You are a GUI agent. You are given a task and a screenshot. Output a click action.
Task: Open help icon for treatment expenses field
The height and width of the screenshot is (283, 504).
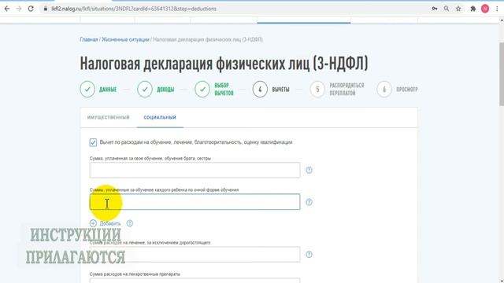[x=309, y=255]
